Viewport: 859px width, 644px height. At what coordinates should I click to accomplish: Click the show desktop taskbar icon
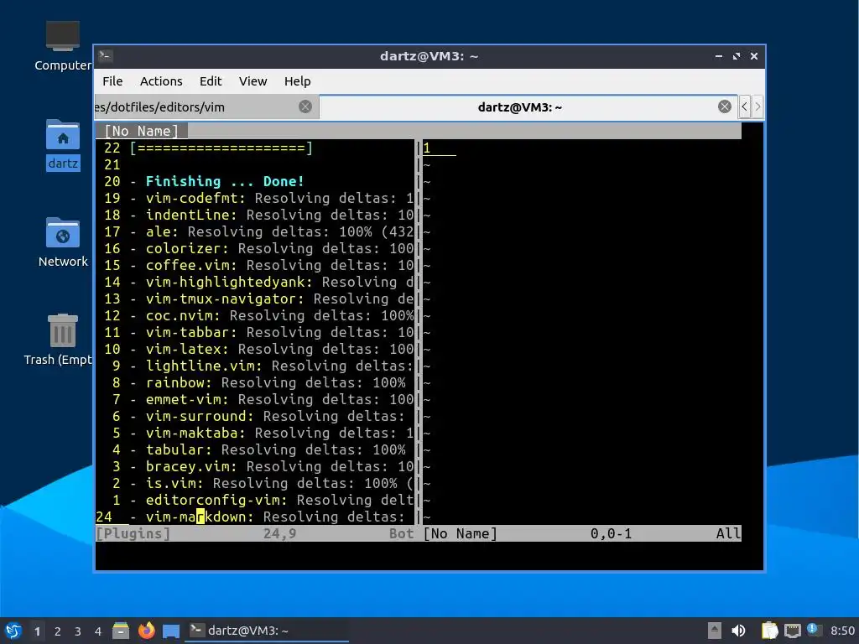coord(171,631)
